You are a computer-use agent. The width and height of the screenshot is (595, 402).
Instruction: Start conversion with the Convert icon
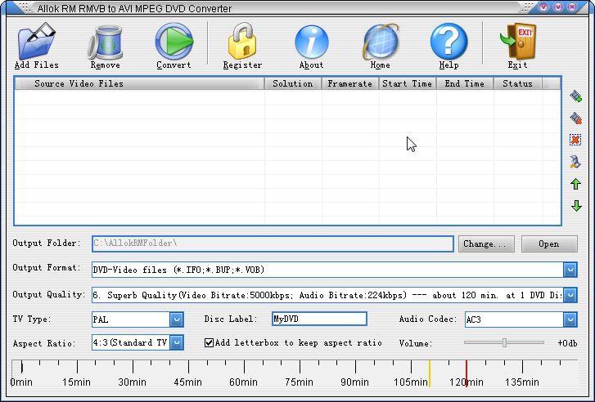174,41
